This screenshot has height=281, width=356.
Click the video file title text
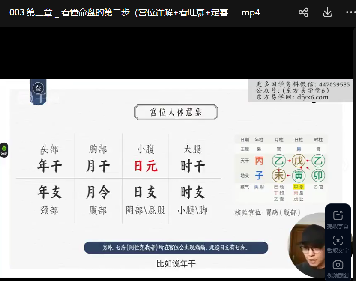pos(135,12)
